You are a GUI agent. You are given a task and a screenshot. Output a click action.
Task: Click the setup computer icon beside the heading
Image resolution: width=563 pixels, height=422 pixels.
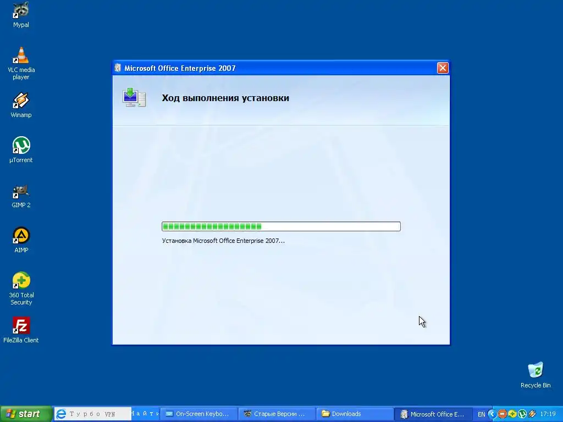pos(134,97)
